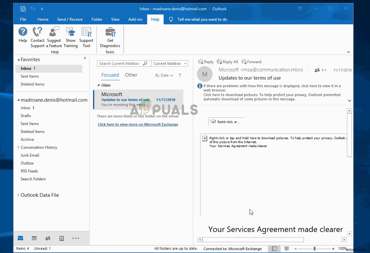Screen dimensions: 370x253
Task: Open the Current Mailbox dropdown
Action: click(170, 63)
